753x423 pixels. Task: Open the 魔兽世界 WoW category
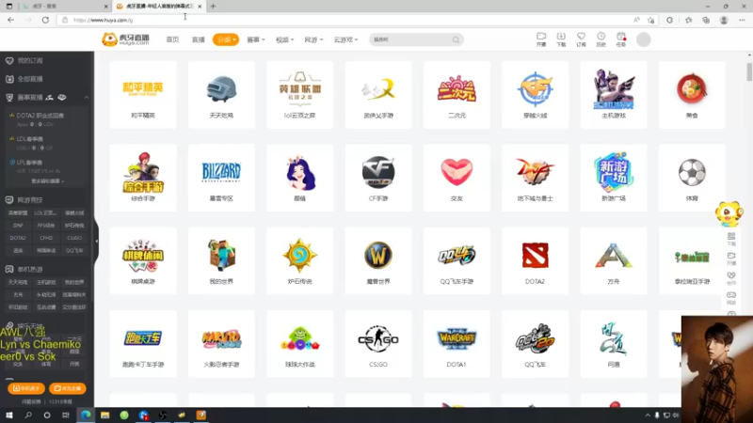click(378, 261)
